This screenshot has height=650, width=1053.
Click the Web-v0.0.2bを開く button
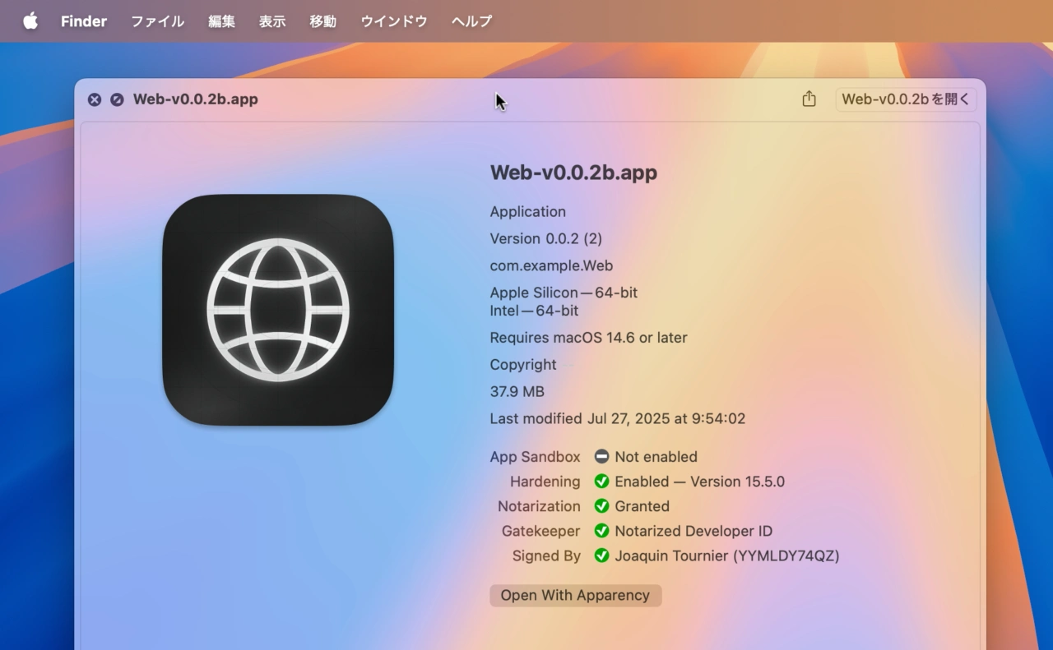click(x=906, y=99)
